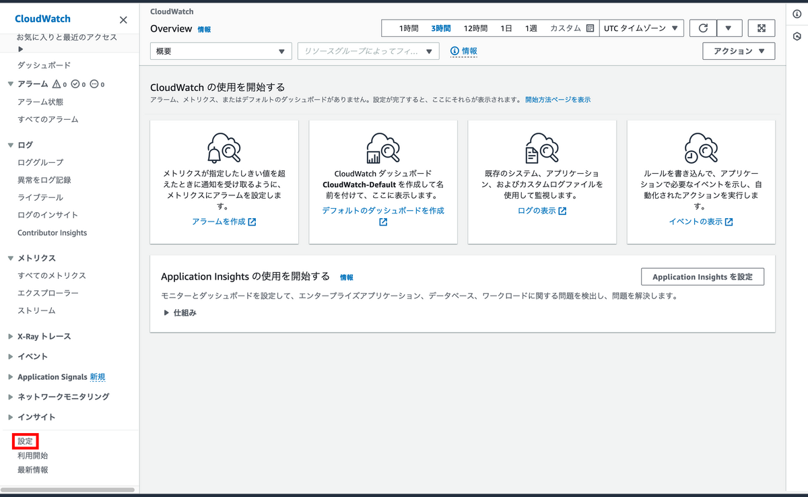The width and height of the screenshot is (808, 497).
Task: Click the alarm cloud icon in first card
Action: [x=224, y=148]
